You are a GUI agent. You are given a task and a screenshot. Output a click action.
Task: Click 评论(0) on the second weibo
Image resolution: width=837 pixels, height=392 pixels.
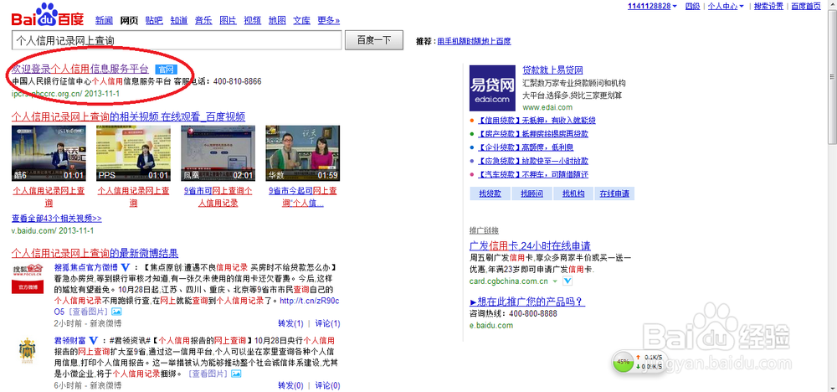(x=327, y=385)
